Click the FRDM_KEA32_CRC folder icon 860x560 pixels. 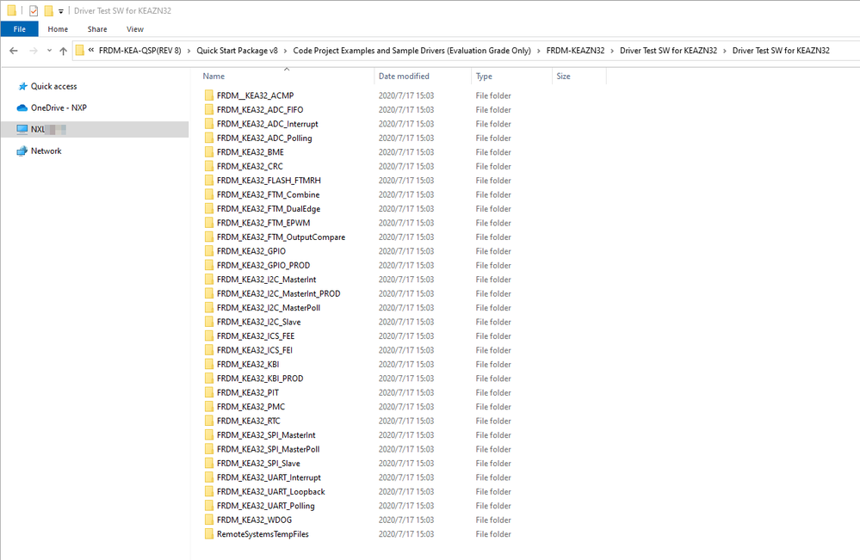pyautogui.click(x=209, y=166)
